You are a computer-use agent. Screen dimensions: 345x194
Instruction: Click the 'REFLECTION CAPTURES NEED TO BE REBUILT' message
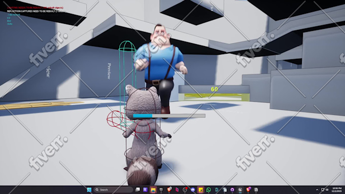[37, 11]
